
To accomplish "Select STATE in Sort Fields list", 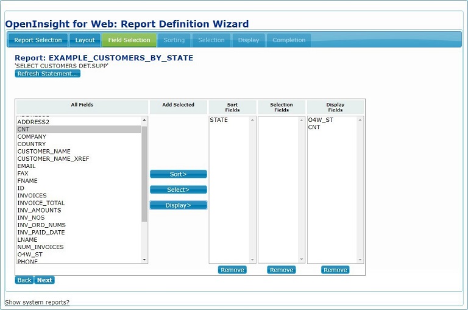I will (x=229, y=120).
